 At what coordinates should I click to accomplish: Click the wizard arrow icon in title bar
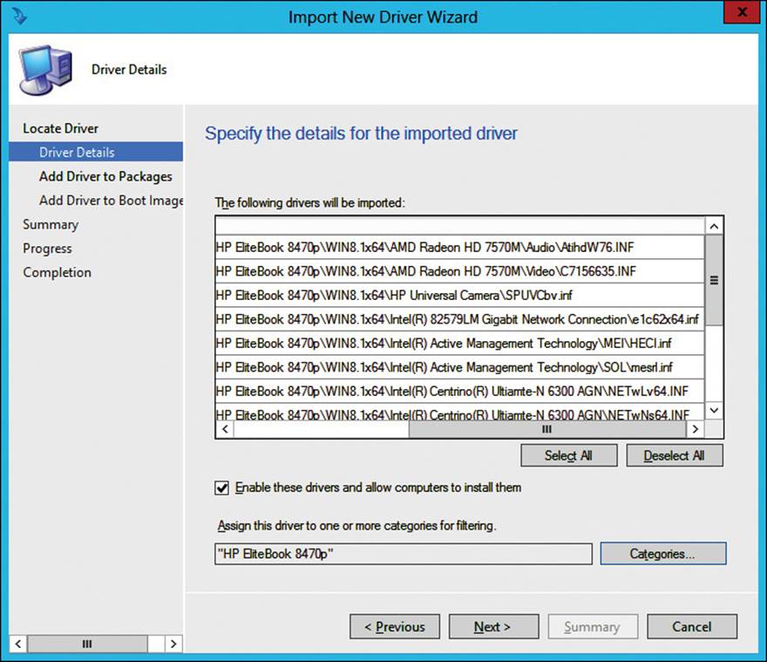(x=19, y=17)
